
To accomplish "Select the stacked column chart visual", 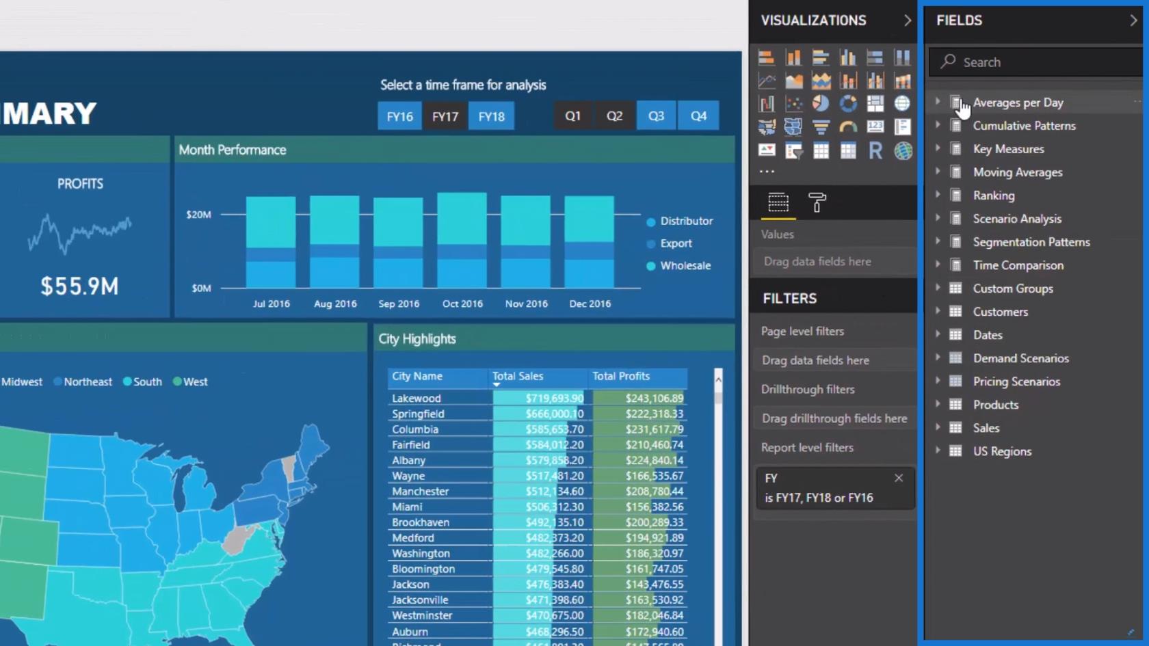I will 793,57.
